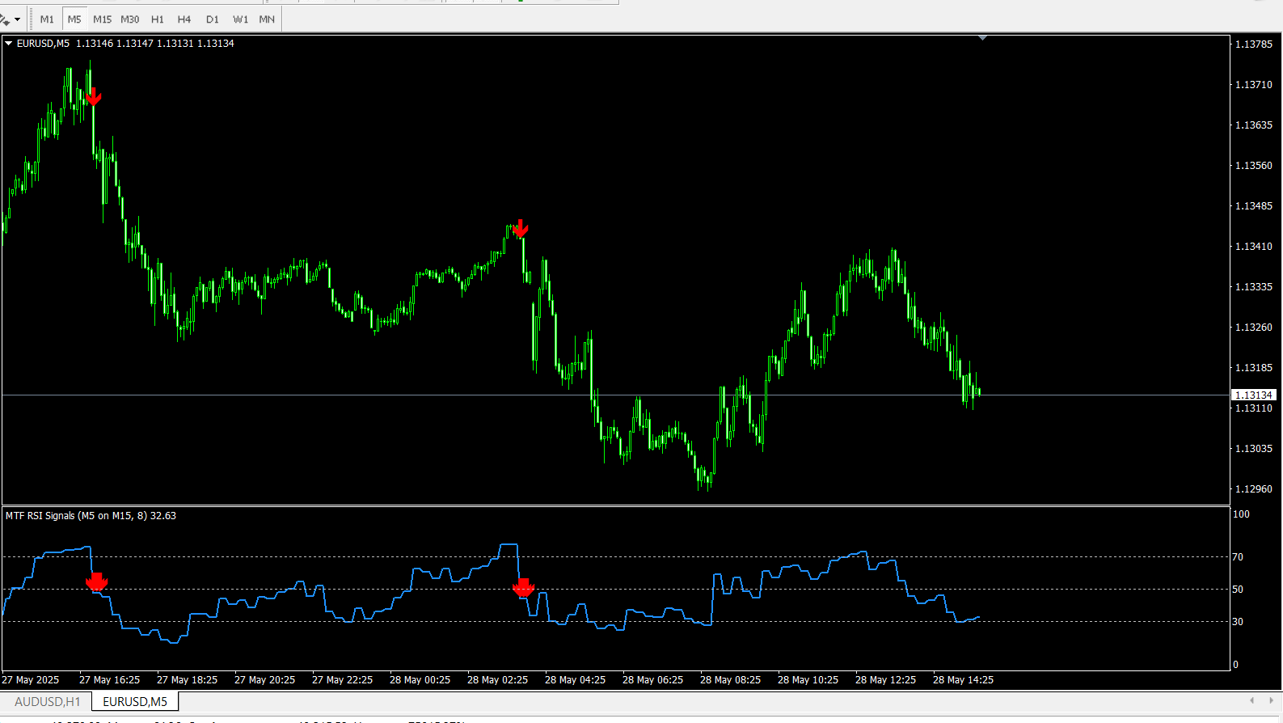Click the 1.13185 price scale label
The image size is (1283, 723).
click(1254, 368)
